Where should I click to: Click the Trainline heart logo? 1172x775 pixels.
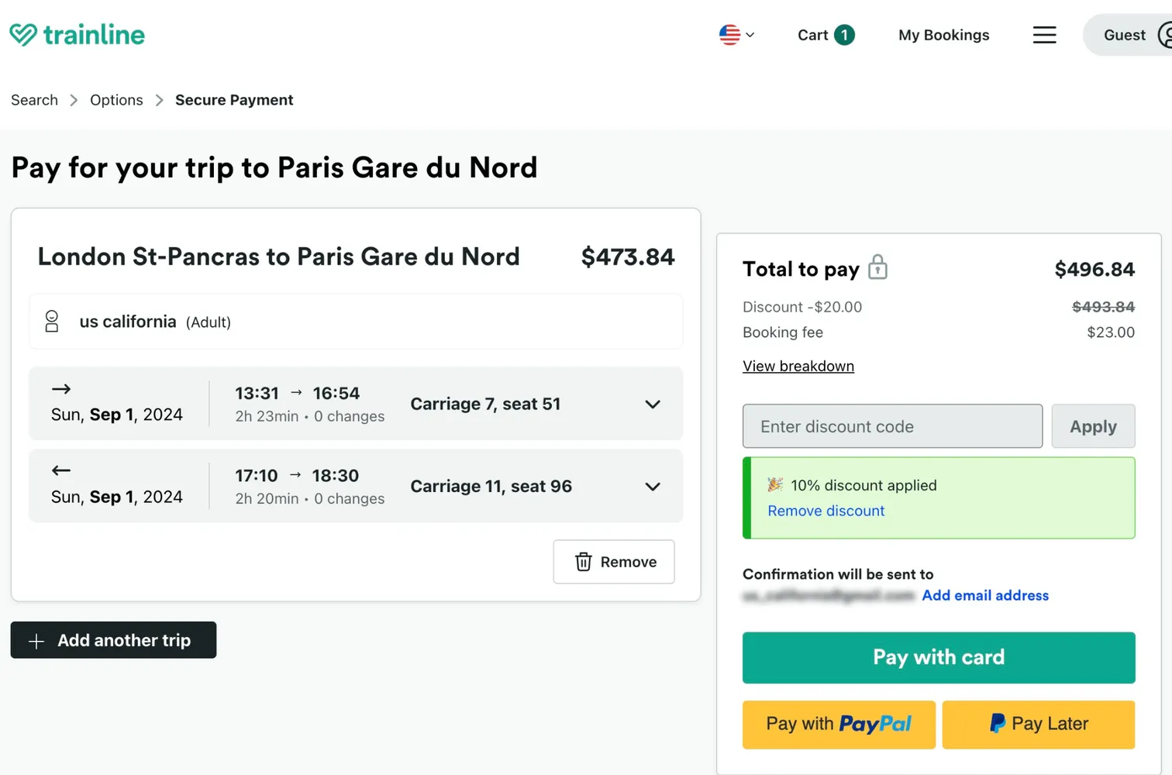[23, 35]
